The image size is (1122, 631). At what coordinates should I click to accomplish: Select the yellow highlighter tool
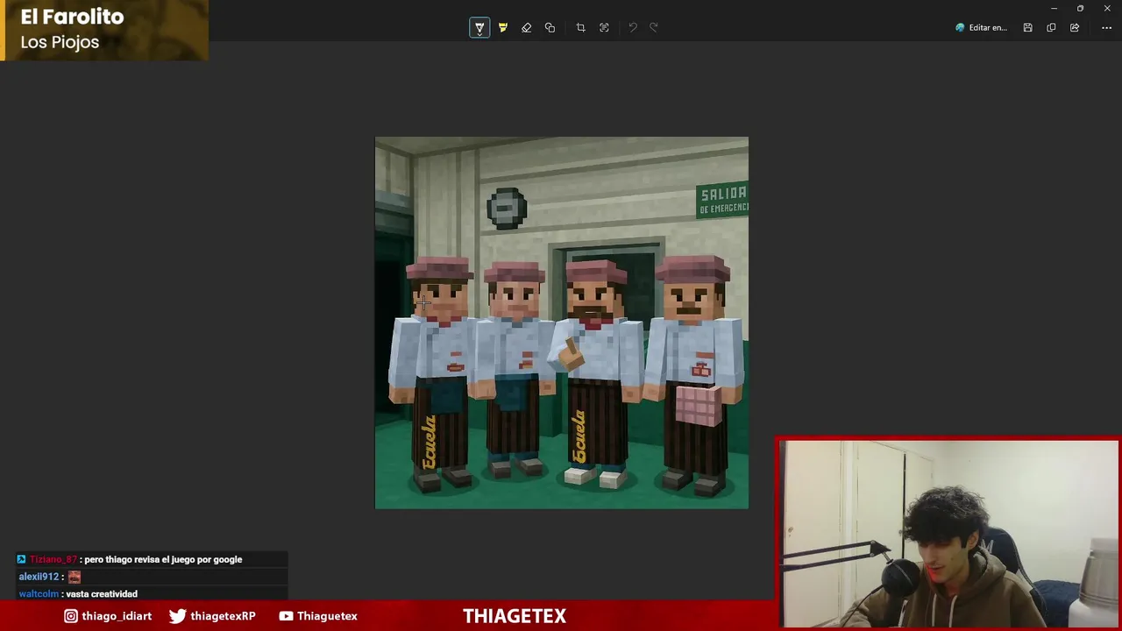pyautogui.click(x=503, y=28)
